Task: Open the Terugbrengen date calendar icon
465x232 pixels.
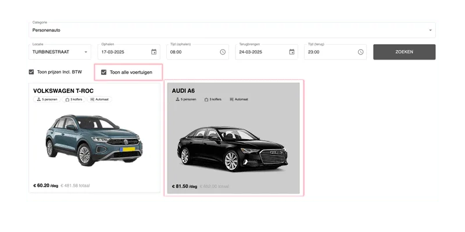Action: coord(292,52)
